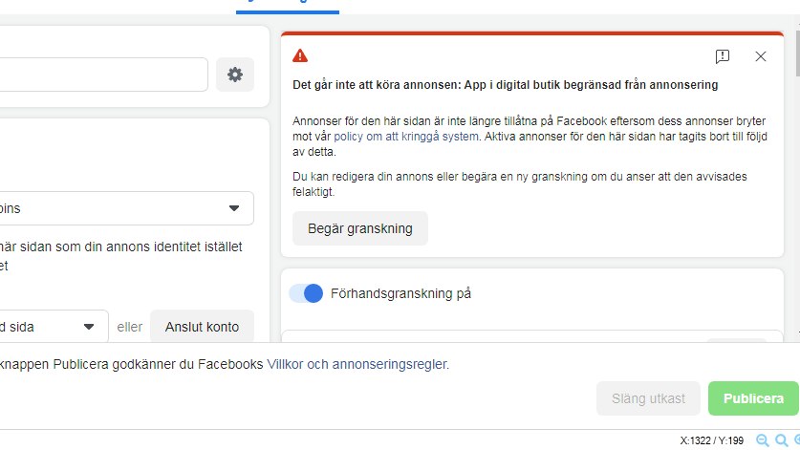
Task: Open the 'sida' page dropdown
Action: (x=54, y=327)
